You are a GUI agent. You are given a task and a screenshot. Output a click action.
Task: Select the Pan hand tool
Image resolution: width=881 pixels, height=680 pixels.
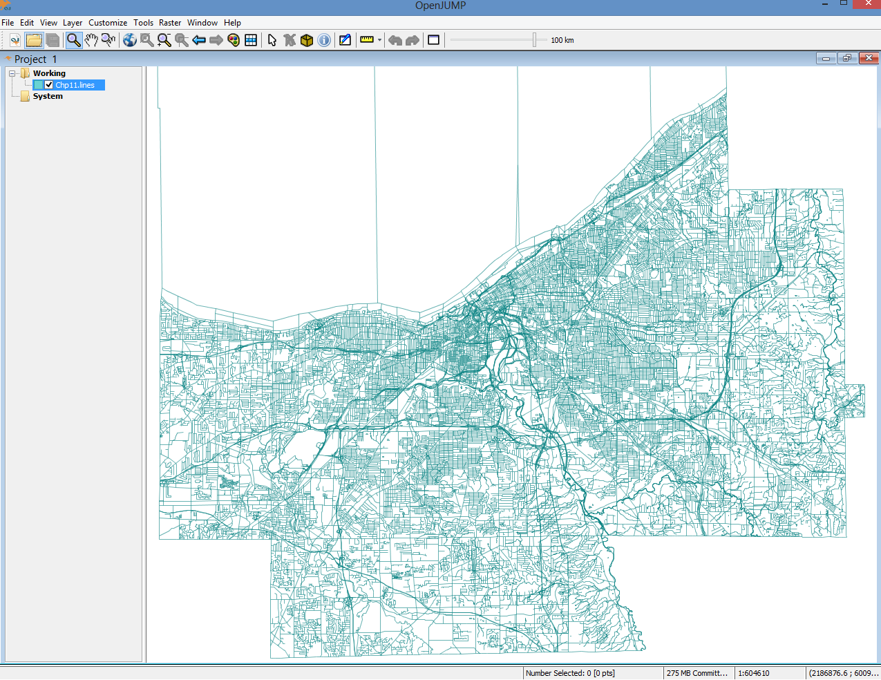tap(91, 40)
